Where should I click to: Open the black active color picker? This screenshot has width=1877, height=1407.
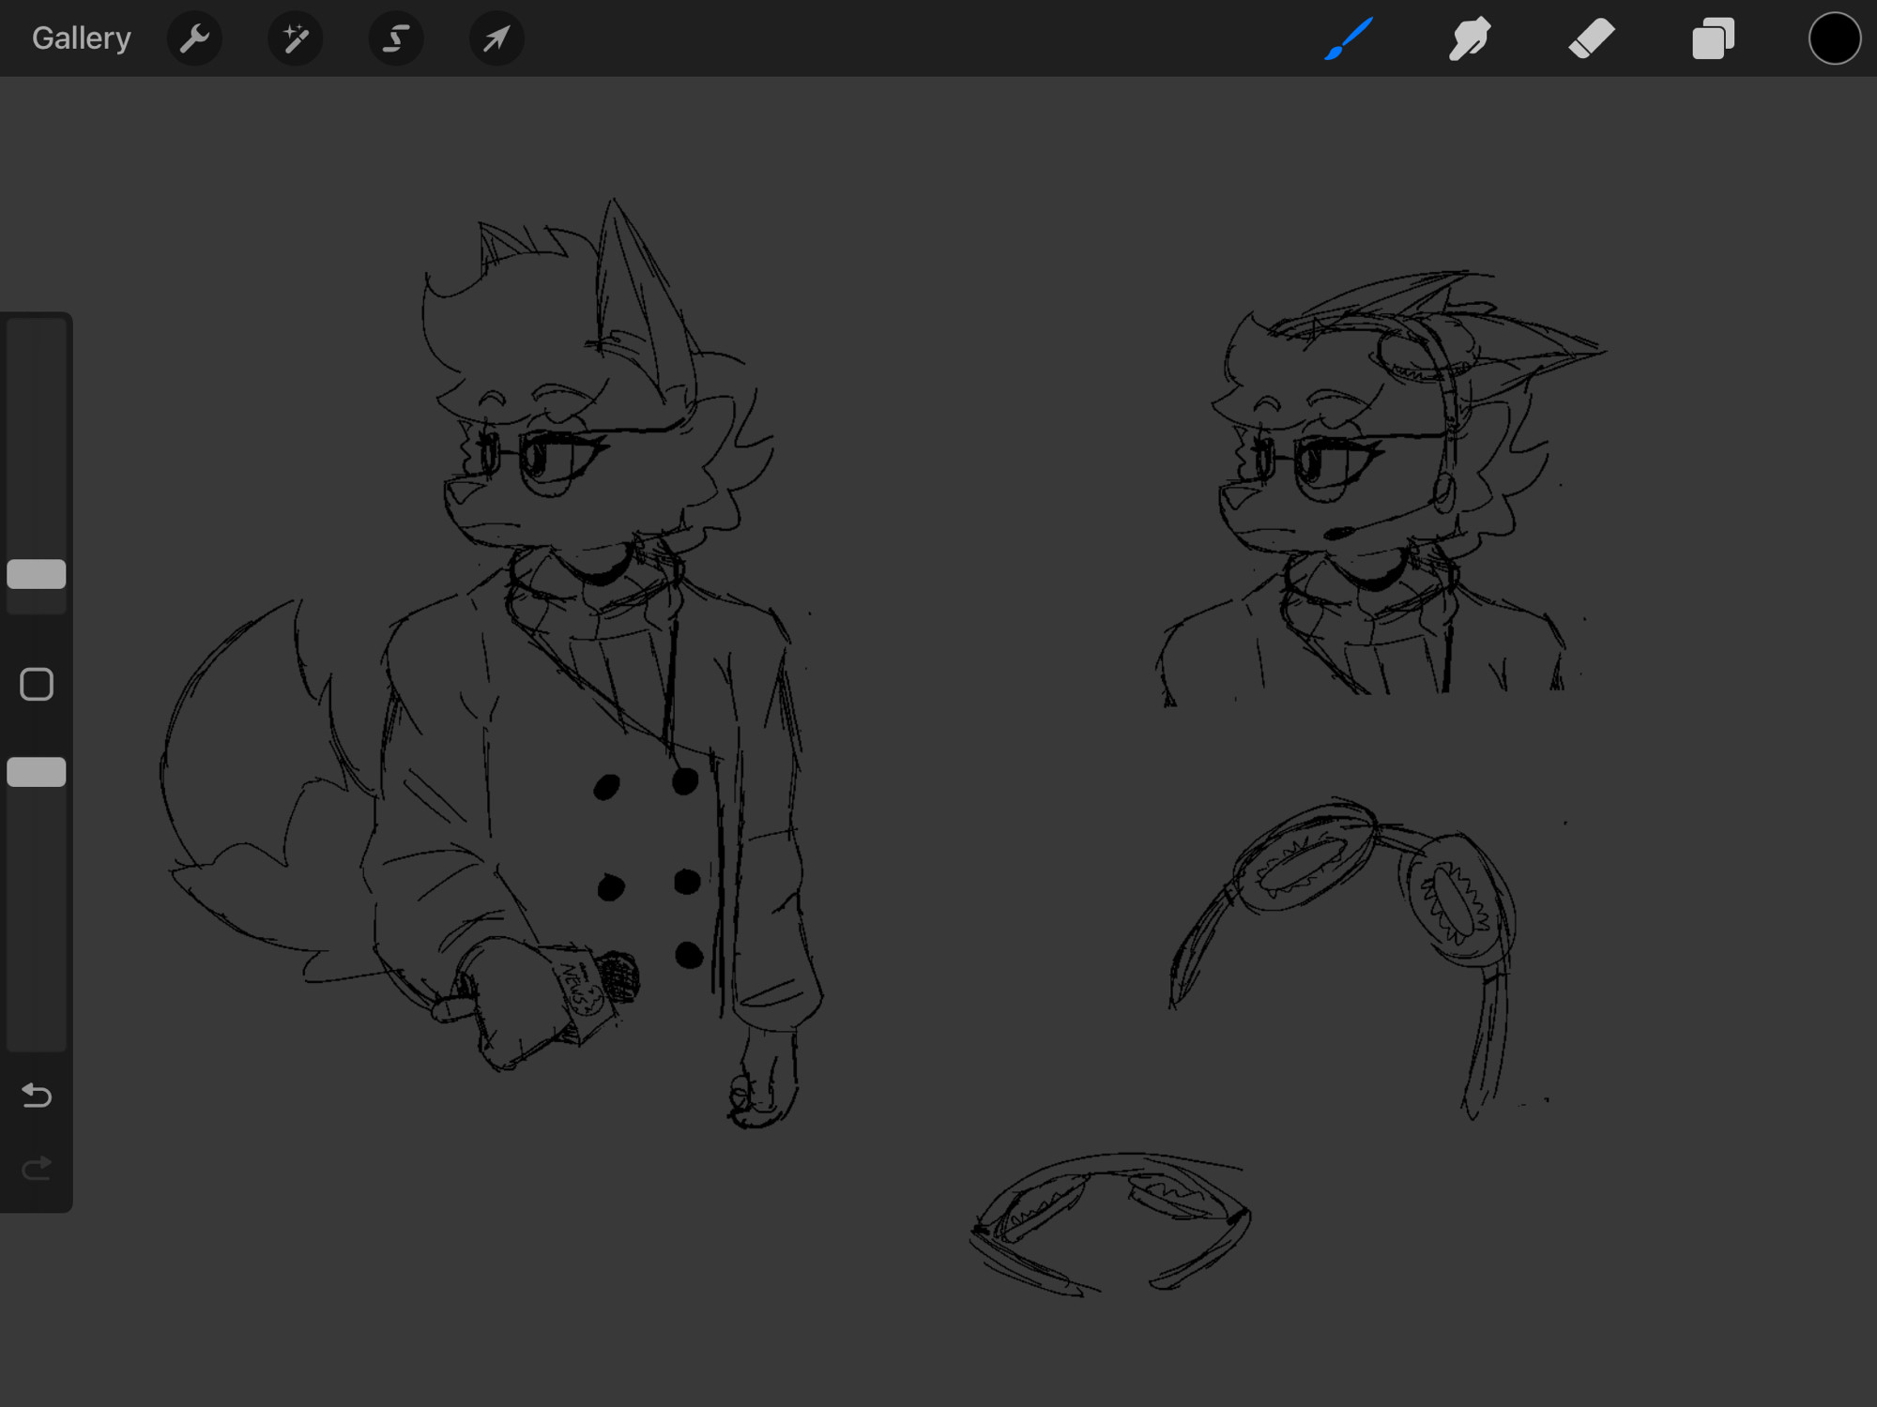(1834, 38)
